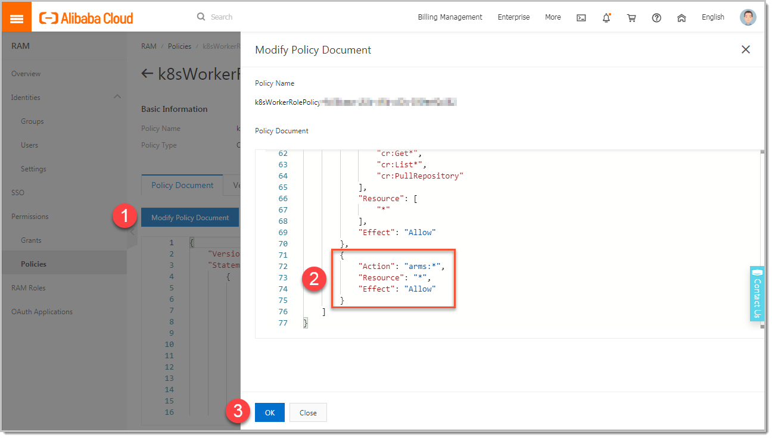This screenshot has width=772, height=438.
Task: Open the shopping cart icon
Action: pos(631,18)
